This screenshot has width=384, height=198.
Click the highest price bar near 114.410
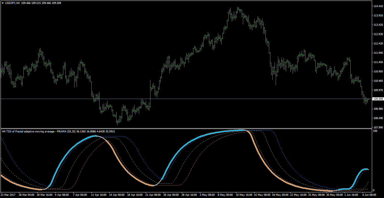(238, 10)
